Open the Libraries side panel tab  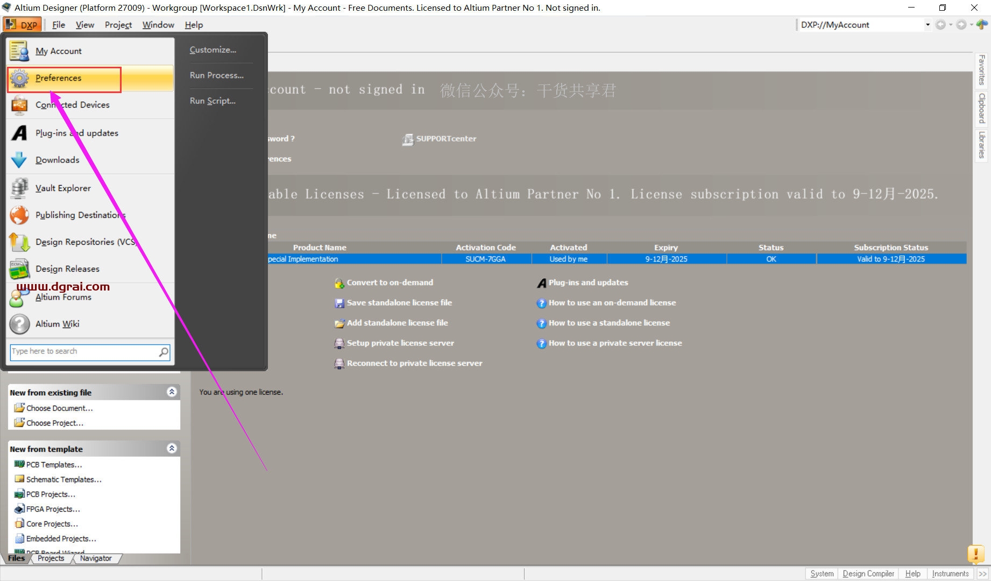pyautogui.click(x=982, y=145)
